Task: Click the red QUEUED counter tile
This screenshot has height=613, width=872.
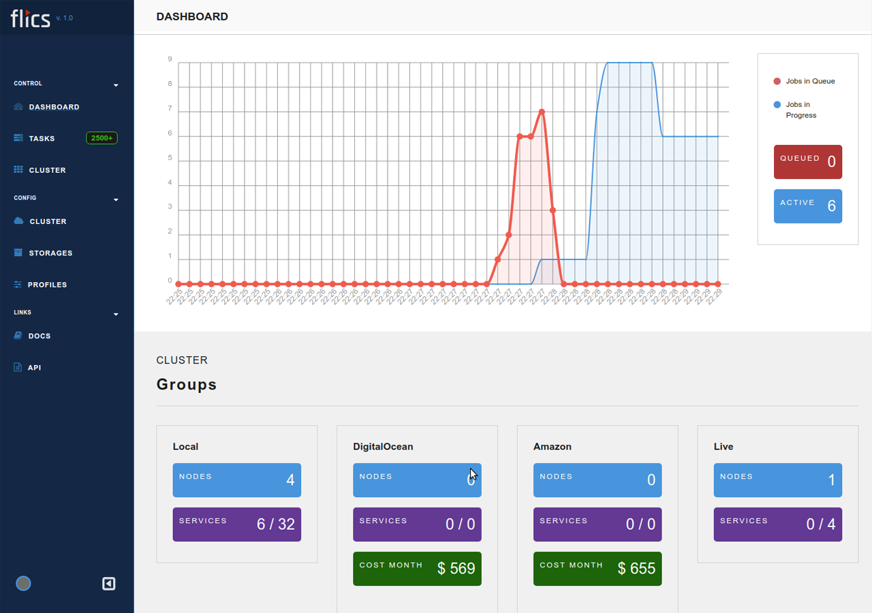Action: tap(807, 162)
